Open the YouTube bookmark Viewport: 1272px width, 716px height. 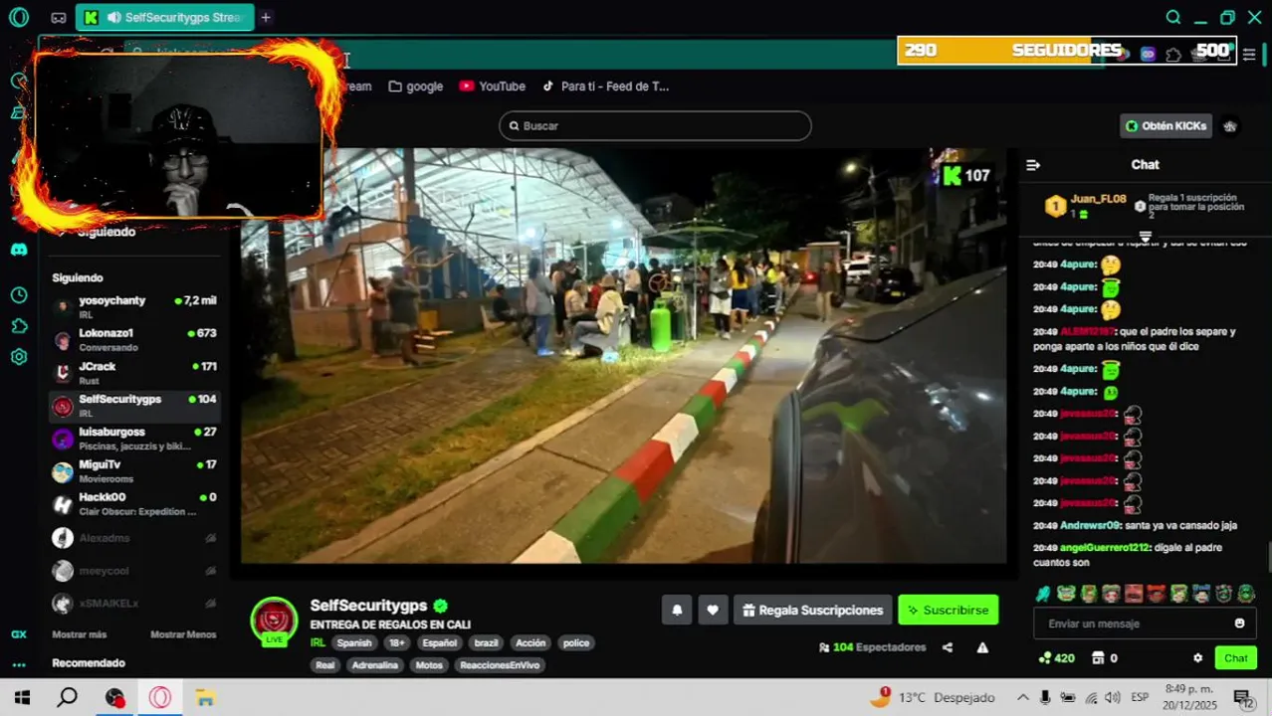coord(493,87)
